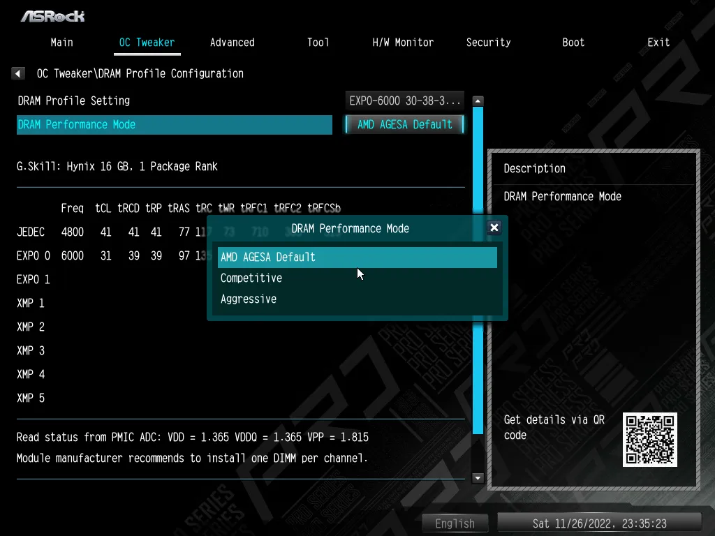Click the EXPO 1 profile row
The image size is (715, 536).
pyautogui.click(x=34, y=279)
